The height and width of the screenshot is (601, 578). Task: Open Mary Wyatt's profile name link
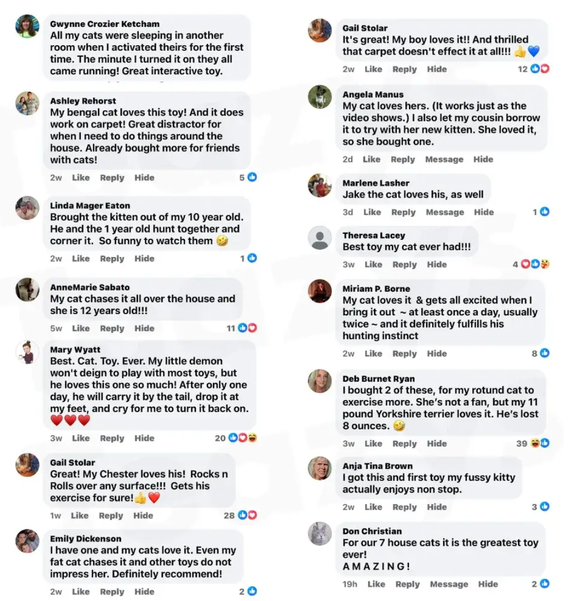(75, 349)
